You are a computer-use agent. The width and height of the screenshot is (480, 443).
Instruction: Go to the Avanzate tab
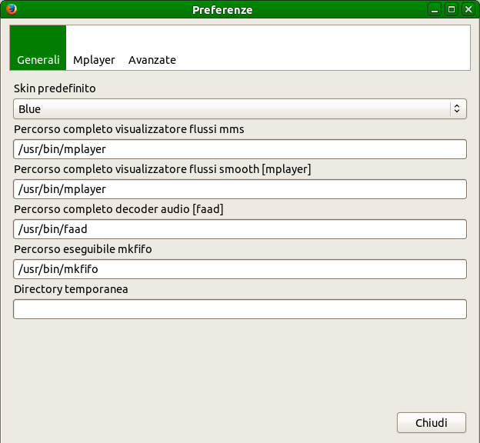point(152,59)
